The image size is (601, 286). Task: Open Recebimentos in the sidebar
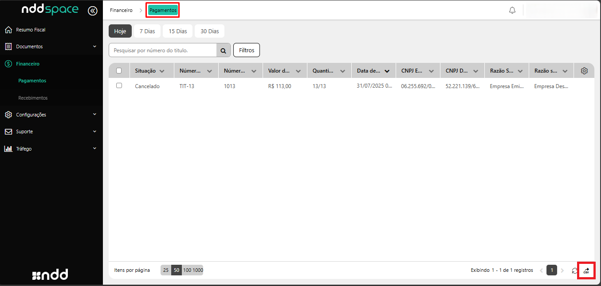coord(33,98)
